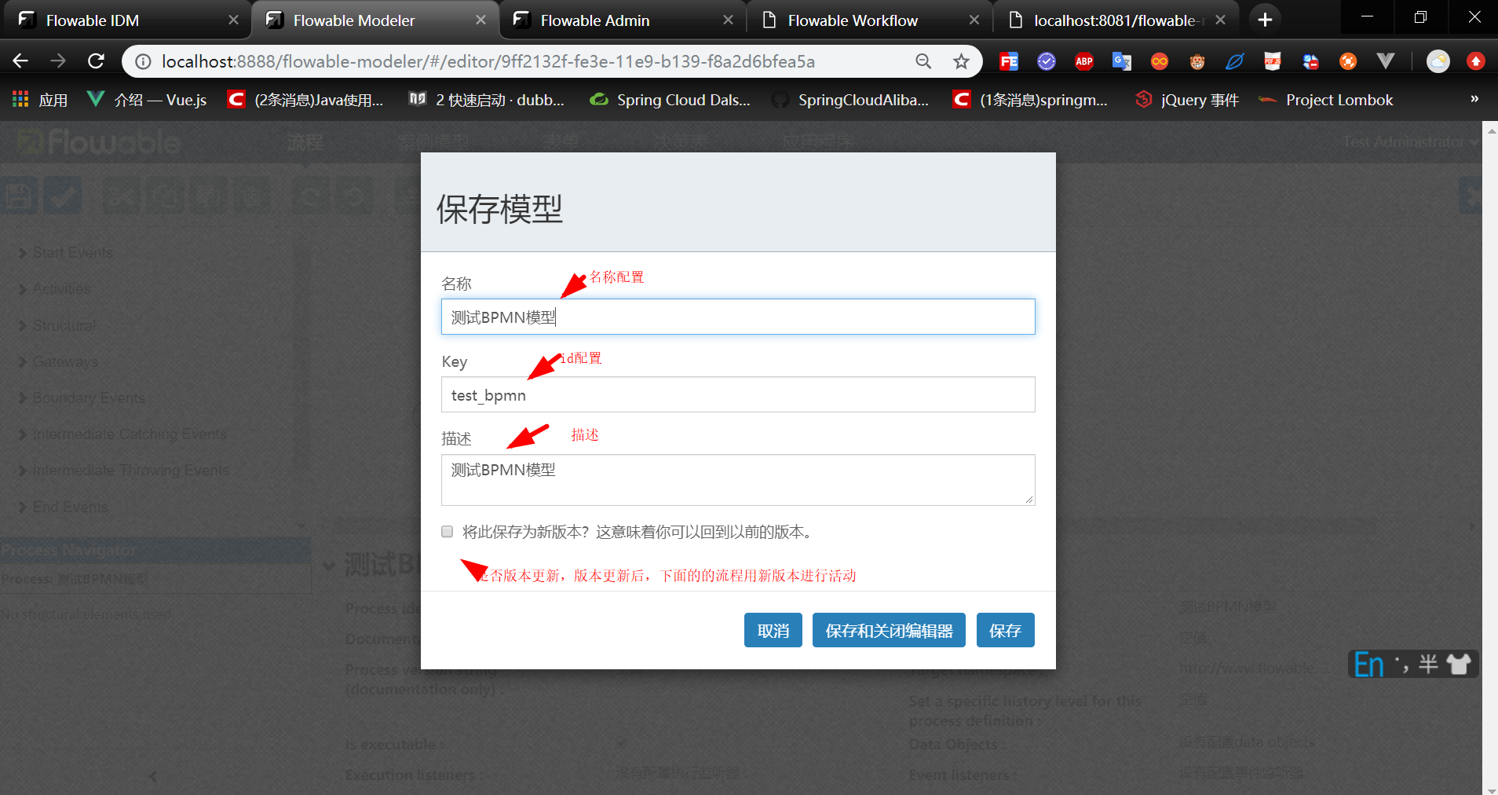Click the FE helper extension icon

pyautogui.click(x=1009, y=61)
